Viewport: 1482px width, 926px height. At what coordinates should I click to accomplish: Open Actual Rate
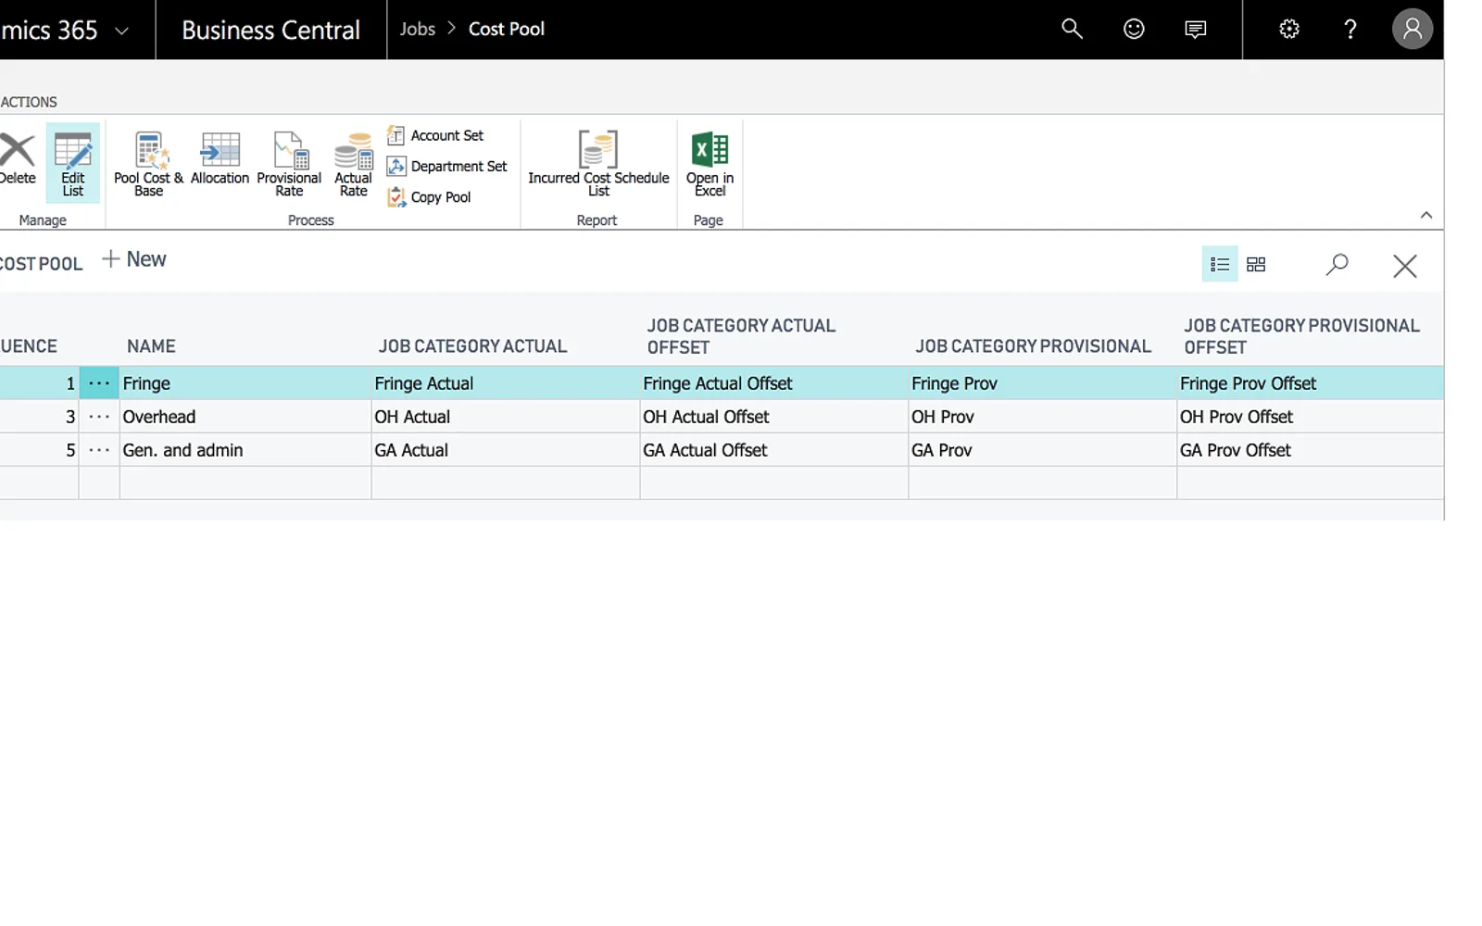click(x=353, y=164)
